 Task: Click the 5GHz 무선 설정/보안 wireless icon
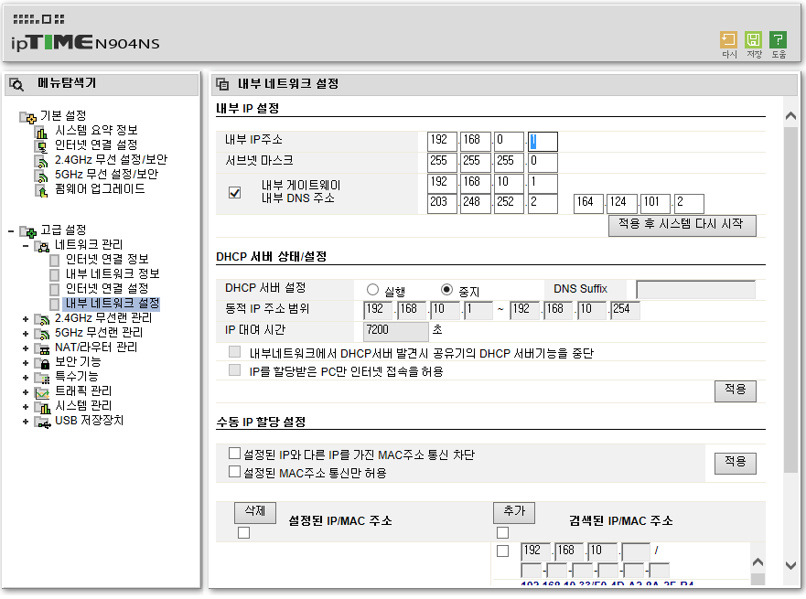click(41, 176)
